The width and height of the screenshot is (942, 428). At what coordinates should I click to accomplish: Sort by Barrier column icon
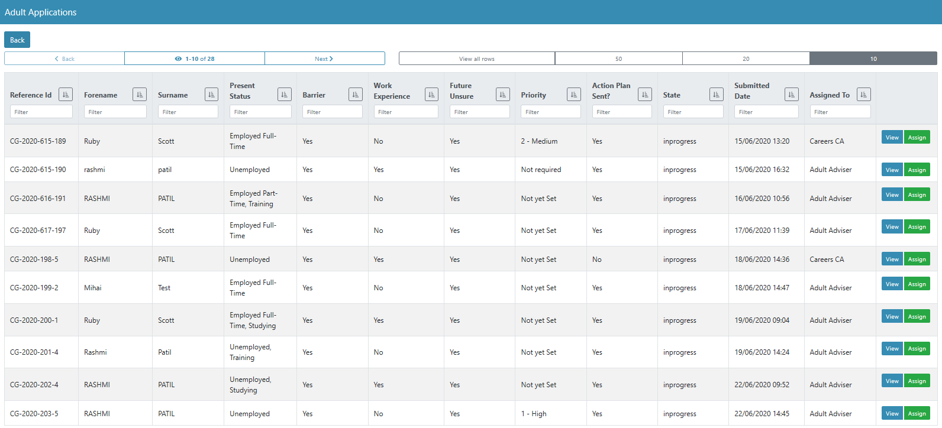pyautogui.click(x=356, y=94)
